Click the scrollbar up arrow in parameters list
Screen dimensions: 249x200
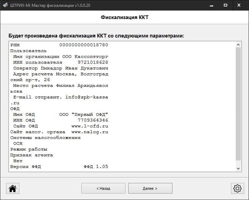[238, 45]
